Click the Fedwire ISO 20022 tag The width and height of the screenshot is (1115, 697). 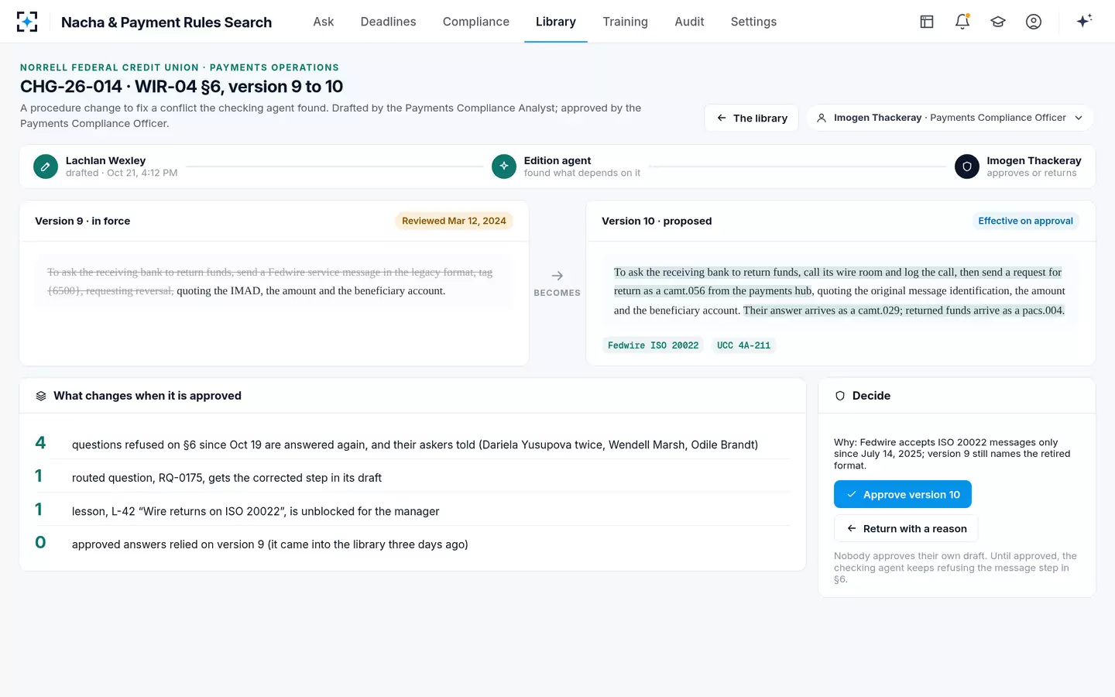(653, 345)
